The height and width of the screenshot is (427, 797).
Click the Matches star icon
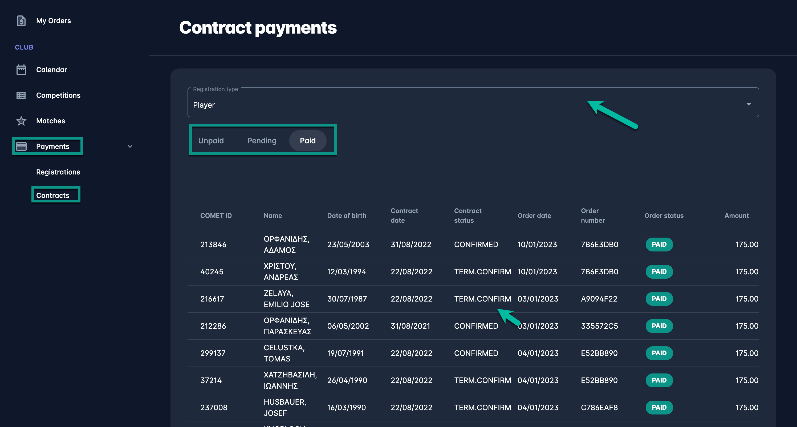coord(21,121)
